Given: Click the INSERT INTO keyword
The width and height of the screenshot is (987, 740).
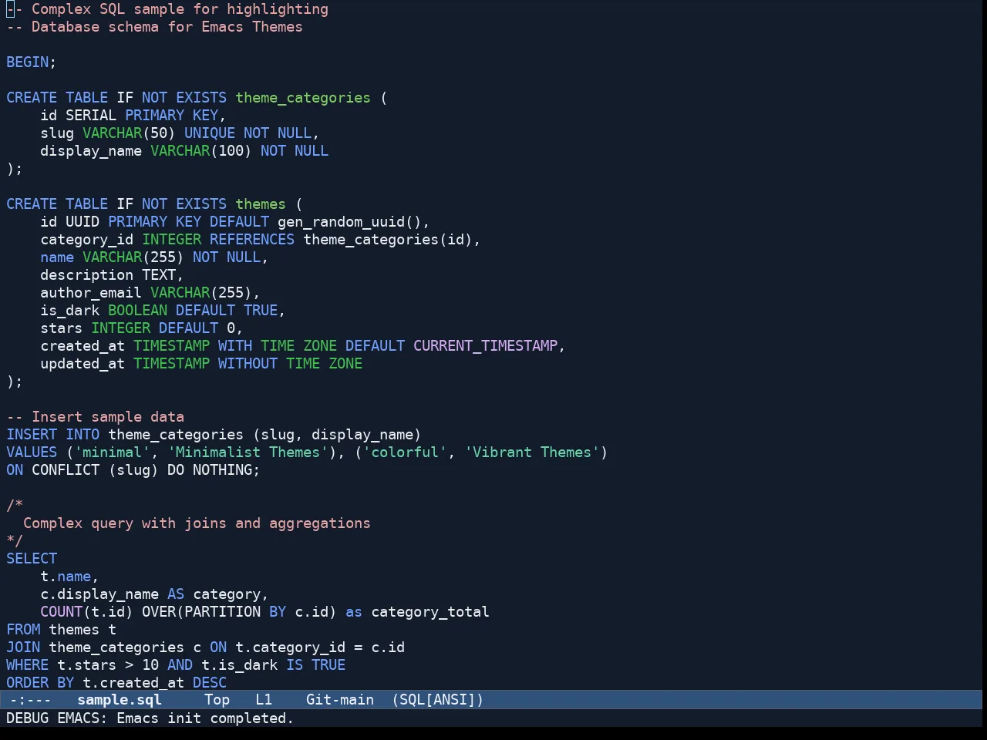Looking at the screenshot, I should pyautogui.click(x=53, y=435).
